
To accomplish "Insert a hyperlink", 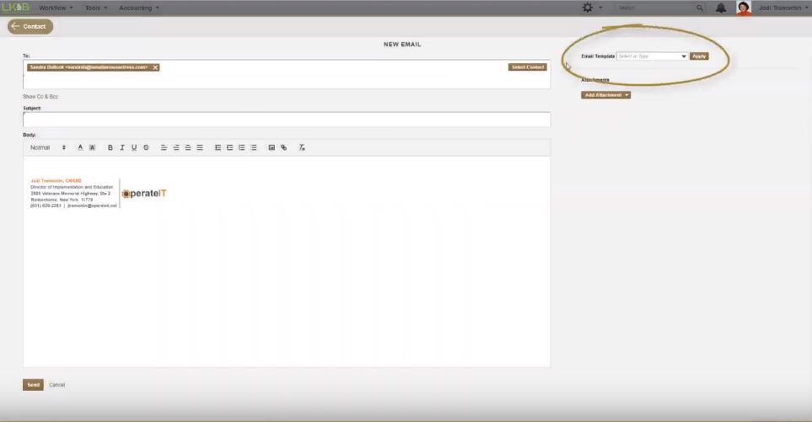I will (283, 147).
